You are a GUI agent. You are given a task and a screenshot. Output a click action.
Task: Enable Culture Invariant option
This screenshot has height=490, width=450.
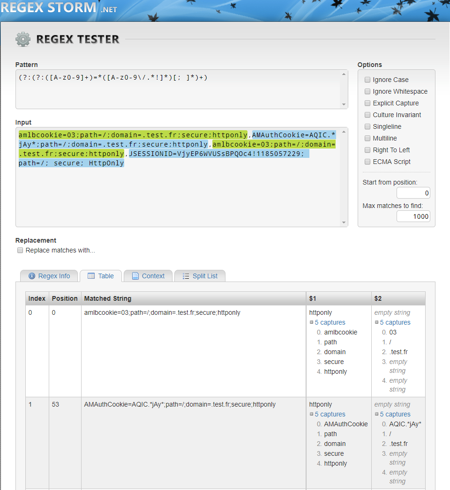point(367,115)
